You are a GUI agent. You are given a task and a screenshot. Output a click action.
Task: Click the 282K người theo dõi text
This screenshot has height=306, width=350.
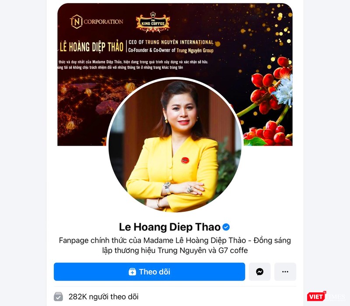[103, 297]
